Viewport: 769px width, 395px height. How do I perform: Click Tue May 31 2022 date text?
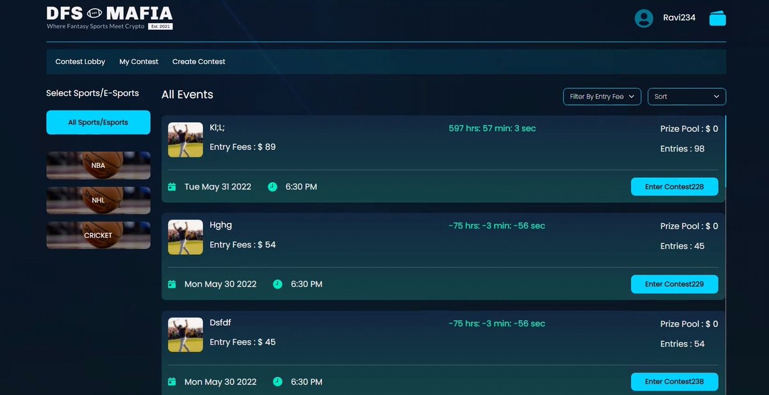point(218,187)
